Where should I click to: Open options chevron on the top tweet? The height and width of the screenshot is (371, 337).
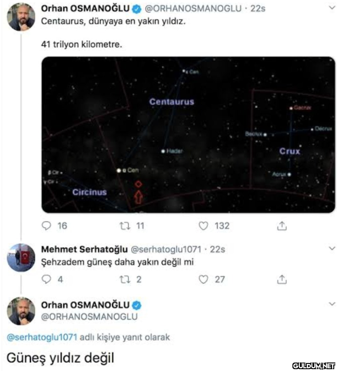tap(332, 8)
